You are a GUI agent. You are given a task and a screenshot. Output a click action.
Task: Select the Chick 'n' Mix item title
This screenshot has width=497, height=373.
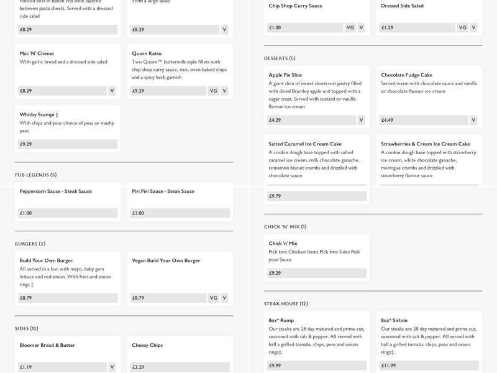point(283,244)
